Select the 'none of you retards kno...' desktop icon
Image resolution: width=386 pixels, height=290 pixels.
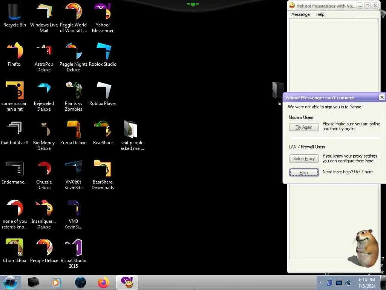click(x=15, y=214)
